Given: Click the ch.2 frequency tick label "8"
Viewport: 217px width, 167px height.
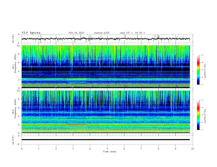Looking at the screenshot, I should point(19,99).
